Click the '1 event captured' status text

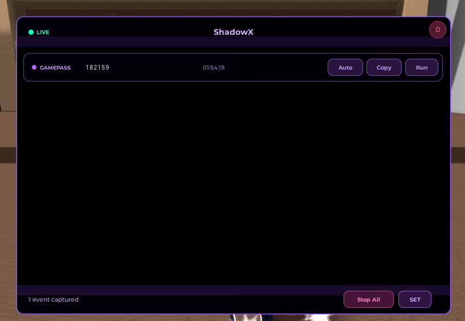coord(54,299)
